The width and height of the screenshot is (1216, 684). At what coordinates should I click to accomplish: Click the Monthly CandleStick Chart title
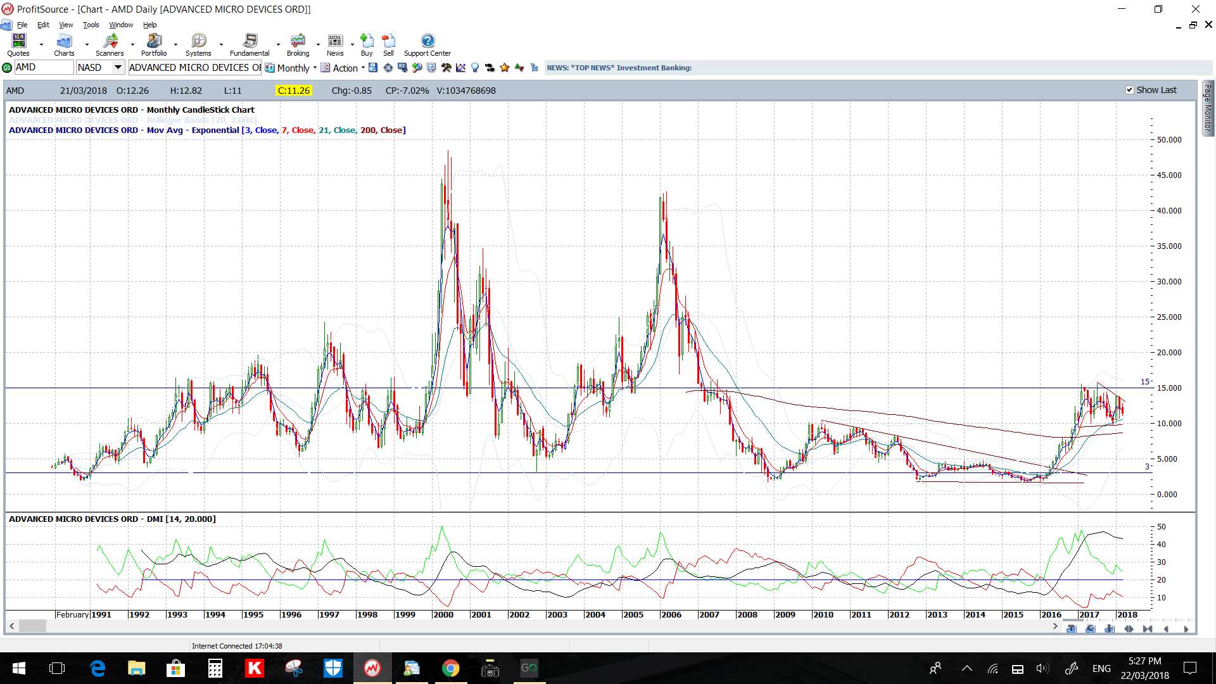(131, 110)
